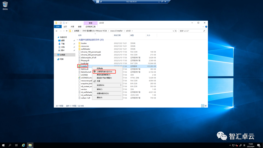Sort by the 名称 column header
The image size is (263, 148).
pyautogui.click(x=80, y=35)
